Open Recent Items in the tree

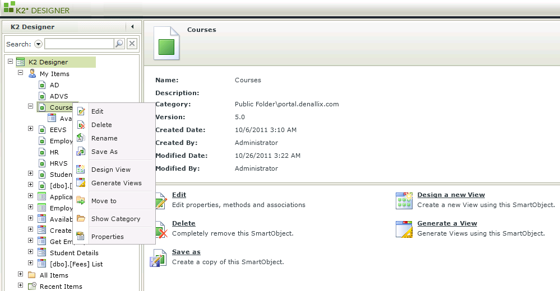61,287
